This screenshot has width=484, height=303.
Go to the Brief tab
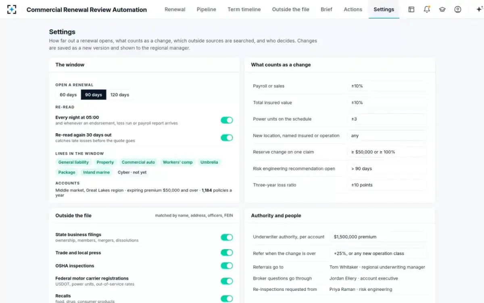[x=327, y=9]
